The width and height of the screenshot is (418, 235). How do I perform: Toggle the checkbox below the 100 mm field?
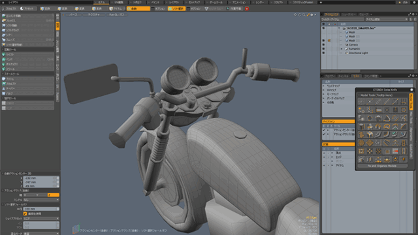(25, 213)
